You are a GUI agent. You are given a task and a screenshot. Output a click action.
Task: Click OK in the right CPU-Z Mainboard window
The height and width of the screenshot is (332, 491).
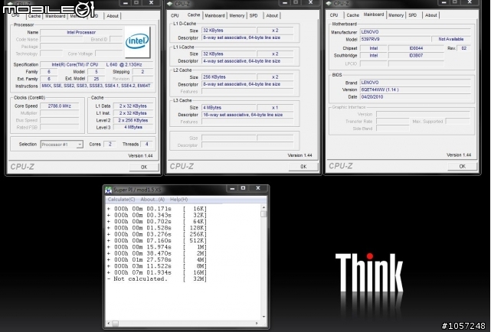462,166
